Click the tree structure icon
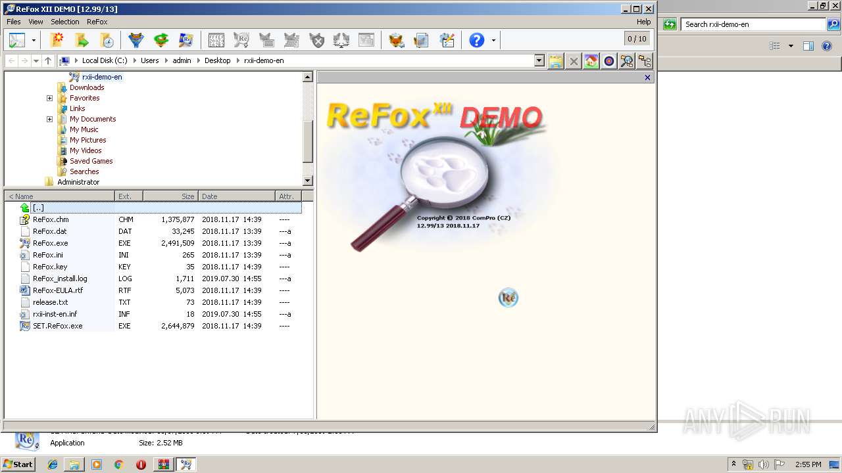The height and width of the screenshot is (473, 842). [645, 61]
